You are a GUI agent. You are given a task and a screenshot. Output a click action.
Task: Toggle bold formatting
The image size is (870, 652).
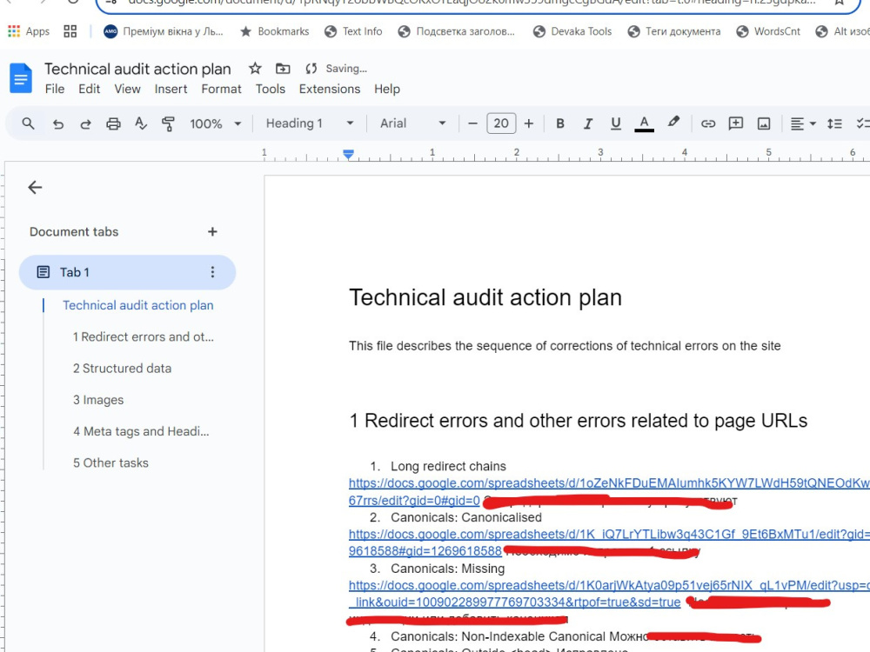pos(559,123)
